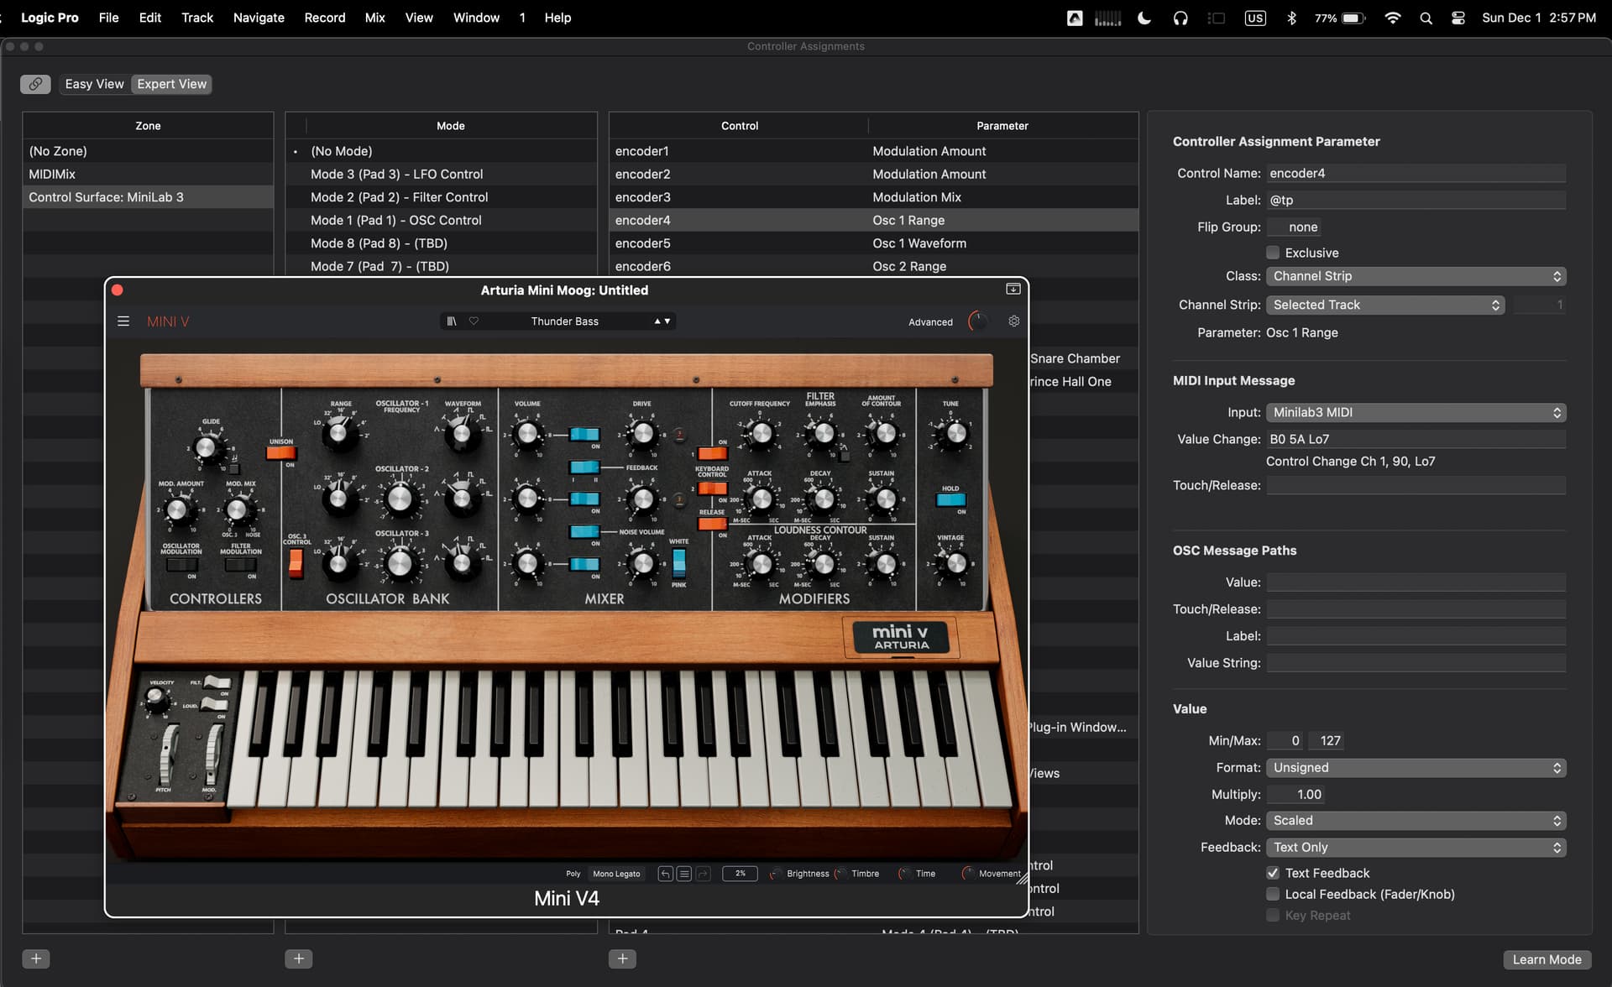This screenshot has height=987, width=1612.
Task: Click the Cutoff Frequency knob
Action: click(761, 434)
